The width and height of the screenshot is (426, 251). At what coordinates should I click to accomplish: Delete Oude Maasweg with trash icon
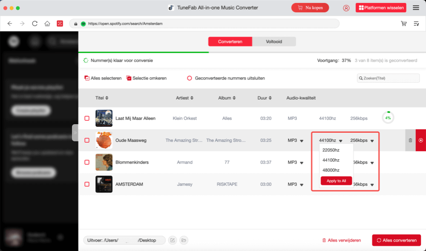(x=410, y=140)
